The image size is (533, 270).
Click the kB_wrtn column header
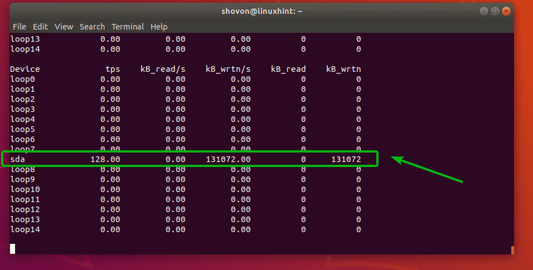[343, 69]
